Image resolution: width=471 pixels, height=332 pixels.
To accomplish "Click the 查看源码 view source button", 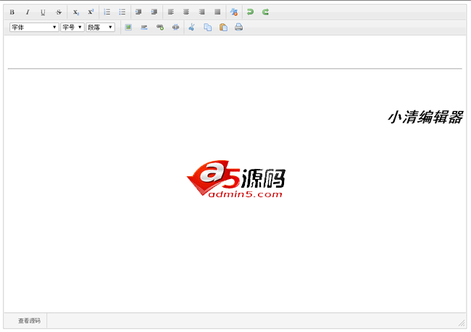I will [x=29, y=320].
